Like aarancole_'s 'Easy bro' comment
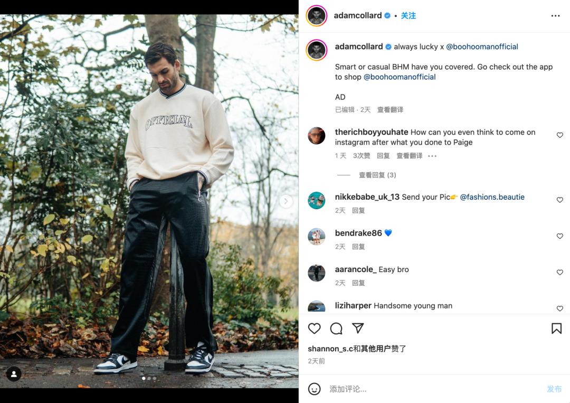The width and height of the screenshot is (570, 403). point(560,273)
